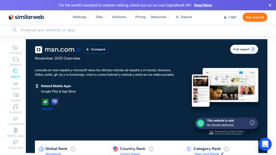Open the green MSN Money app icon
The image size is (276, 155).
[x=45, y=102]
